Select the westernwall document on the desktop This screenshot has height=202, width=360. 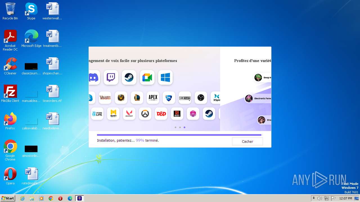click(x=52, y=11)
